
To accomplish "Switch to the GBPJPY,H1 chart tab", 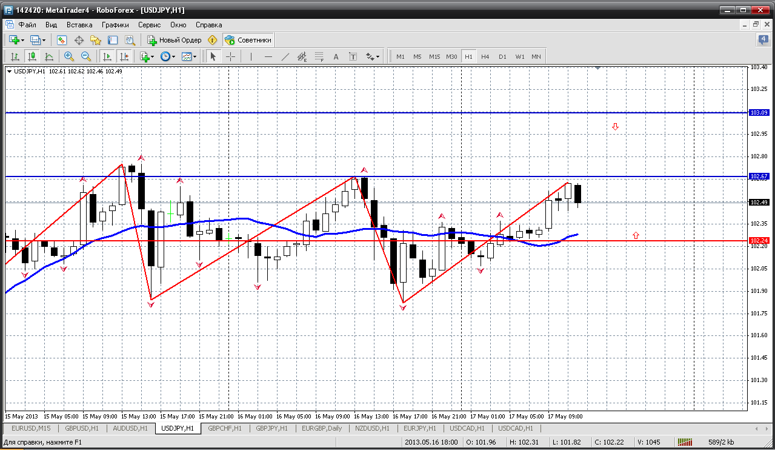I will point(272,428).
